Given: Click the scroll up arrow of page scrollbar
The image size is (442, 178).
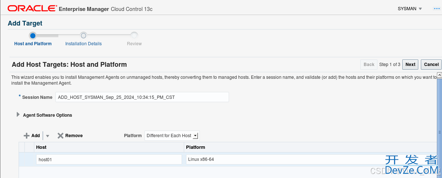Looking at the screenshot, I should (x=439, y=75).
